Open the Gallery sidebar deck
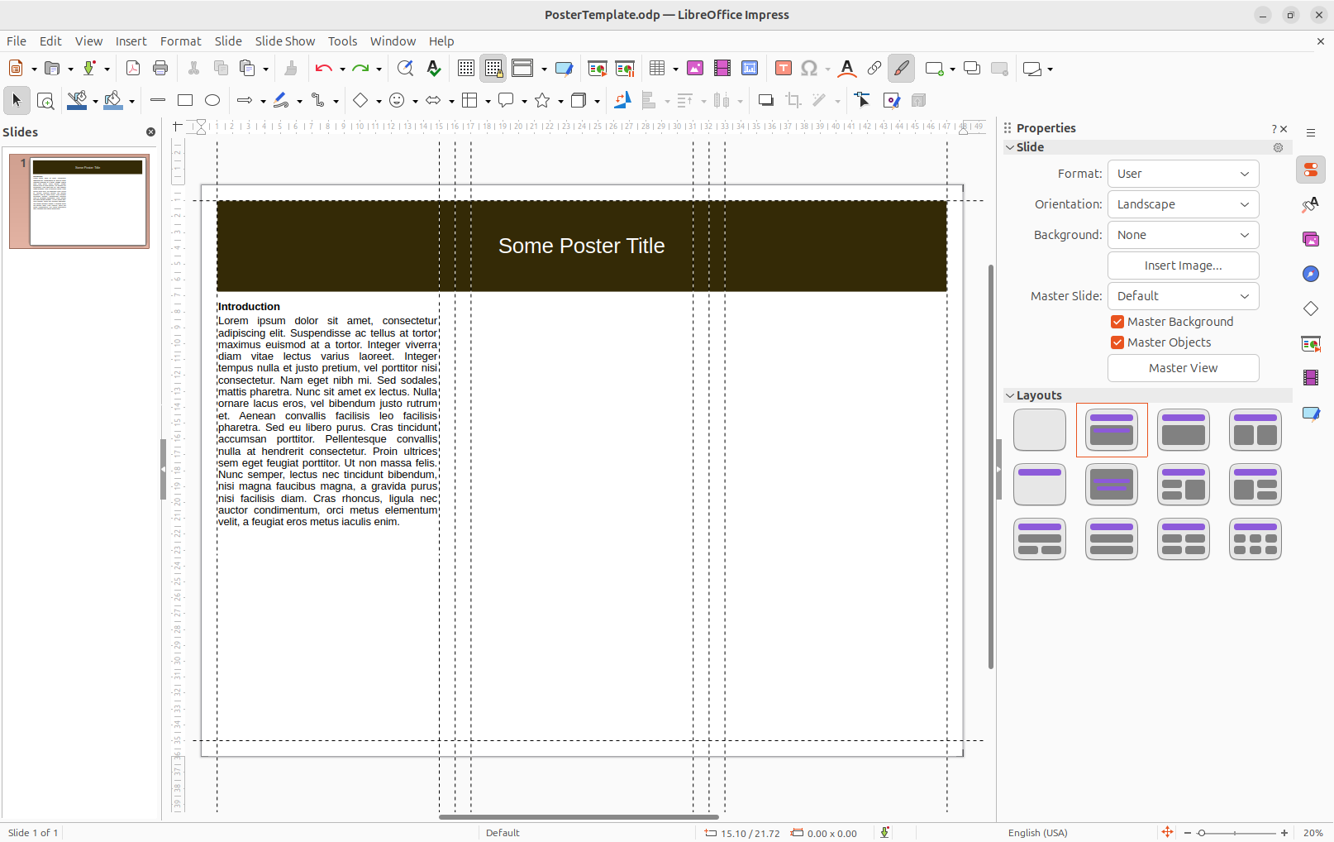 pyautogui.click(x=1311, y=239)
